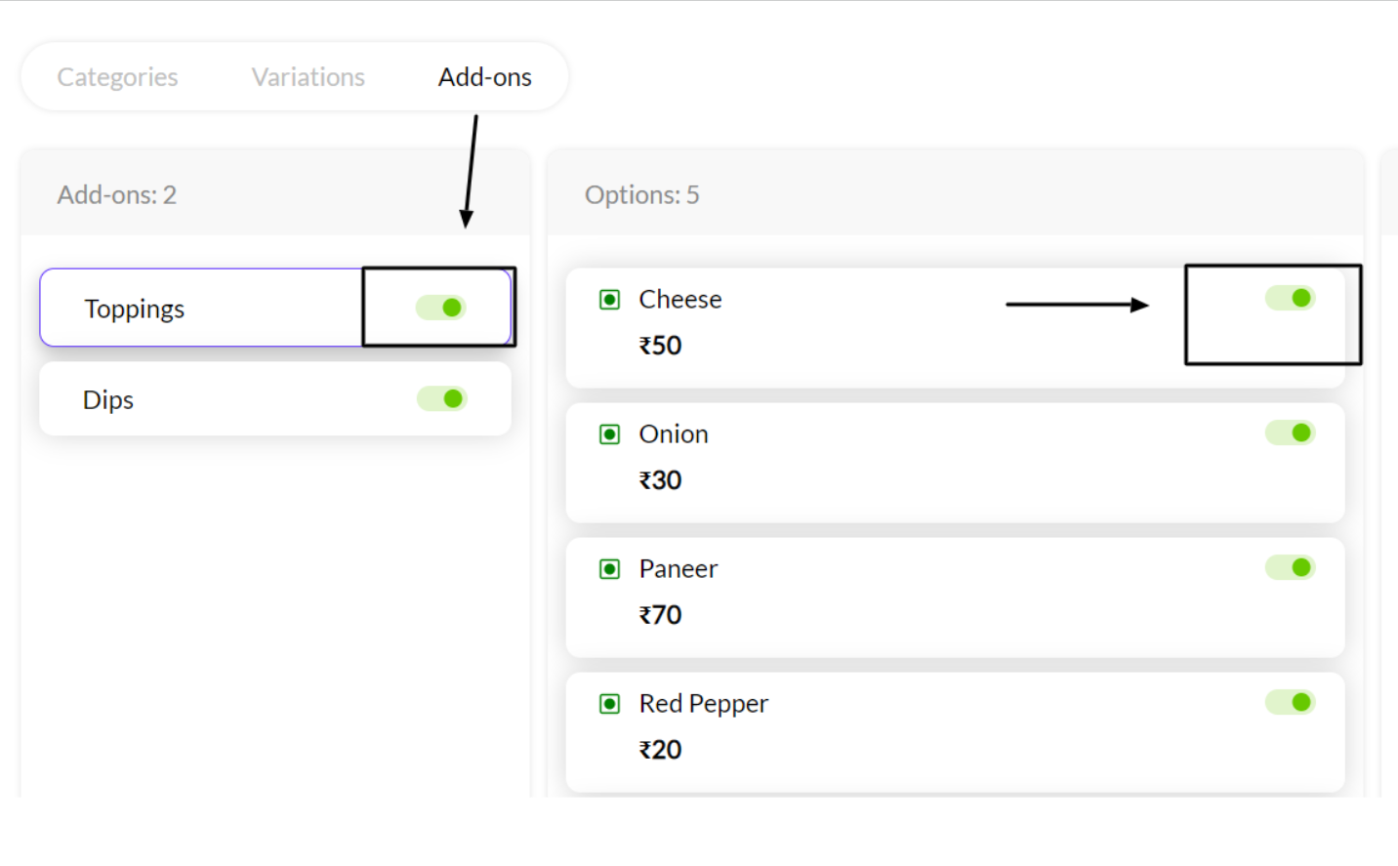This screenshot has width=1398, height=866.
Task: Click the Red Pepper option name
Action: pos(703,704)
